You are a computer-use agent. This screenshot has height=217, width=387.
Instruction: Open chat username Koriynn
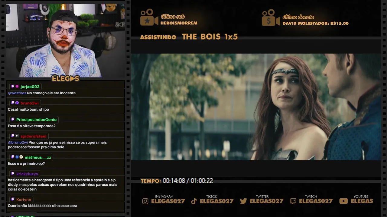tap(24, 200)
